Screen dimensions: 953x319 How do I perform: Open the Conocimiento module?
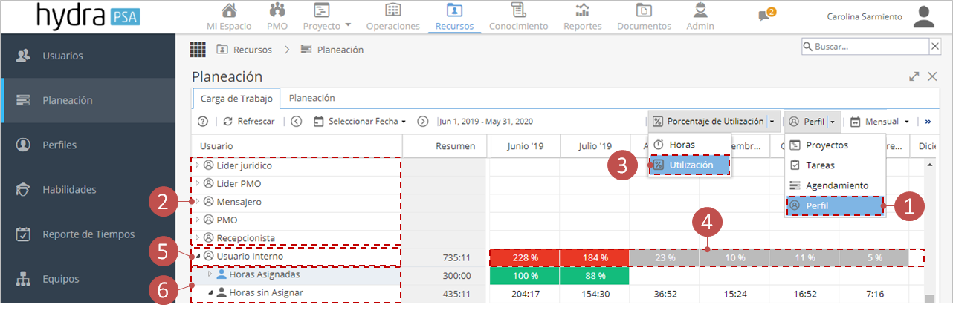point(518,17)
